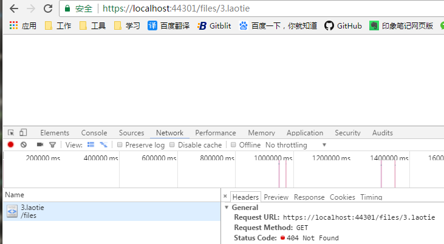Select large request rows view icon

pyautogui.click(x=91, y=144)
